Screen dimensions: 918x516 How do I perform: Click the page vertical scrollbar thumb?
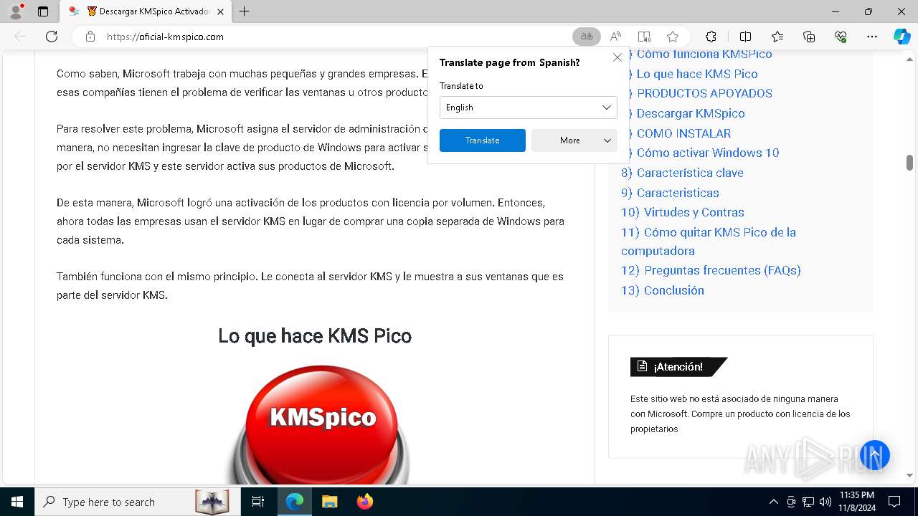[x=909, y=163]
